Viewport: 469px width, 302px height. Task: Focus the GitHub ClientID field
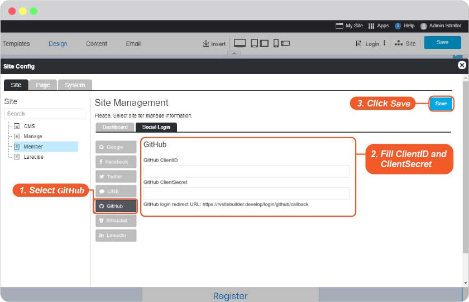(246, 171)
